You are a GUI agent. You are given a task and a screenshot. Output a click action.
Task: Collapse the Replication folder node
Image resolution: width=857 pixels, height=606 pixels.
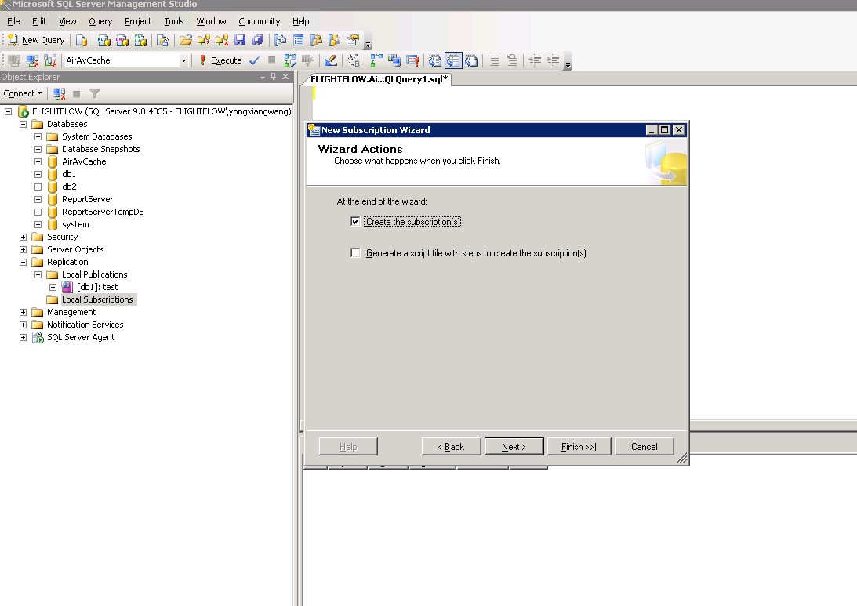pos(23,262)
